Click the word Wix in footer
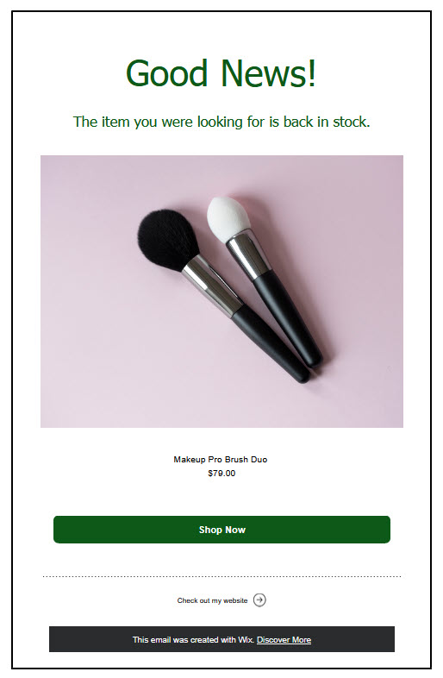Screen dimensions: 443x678 (x=246, y=639)
